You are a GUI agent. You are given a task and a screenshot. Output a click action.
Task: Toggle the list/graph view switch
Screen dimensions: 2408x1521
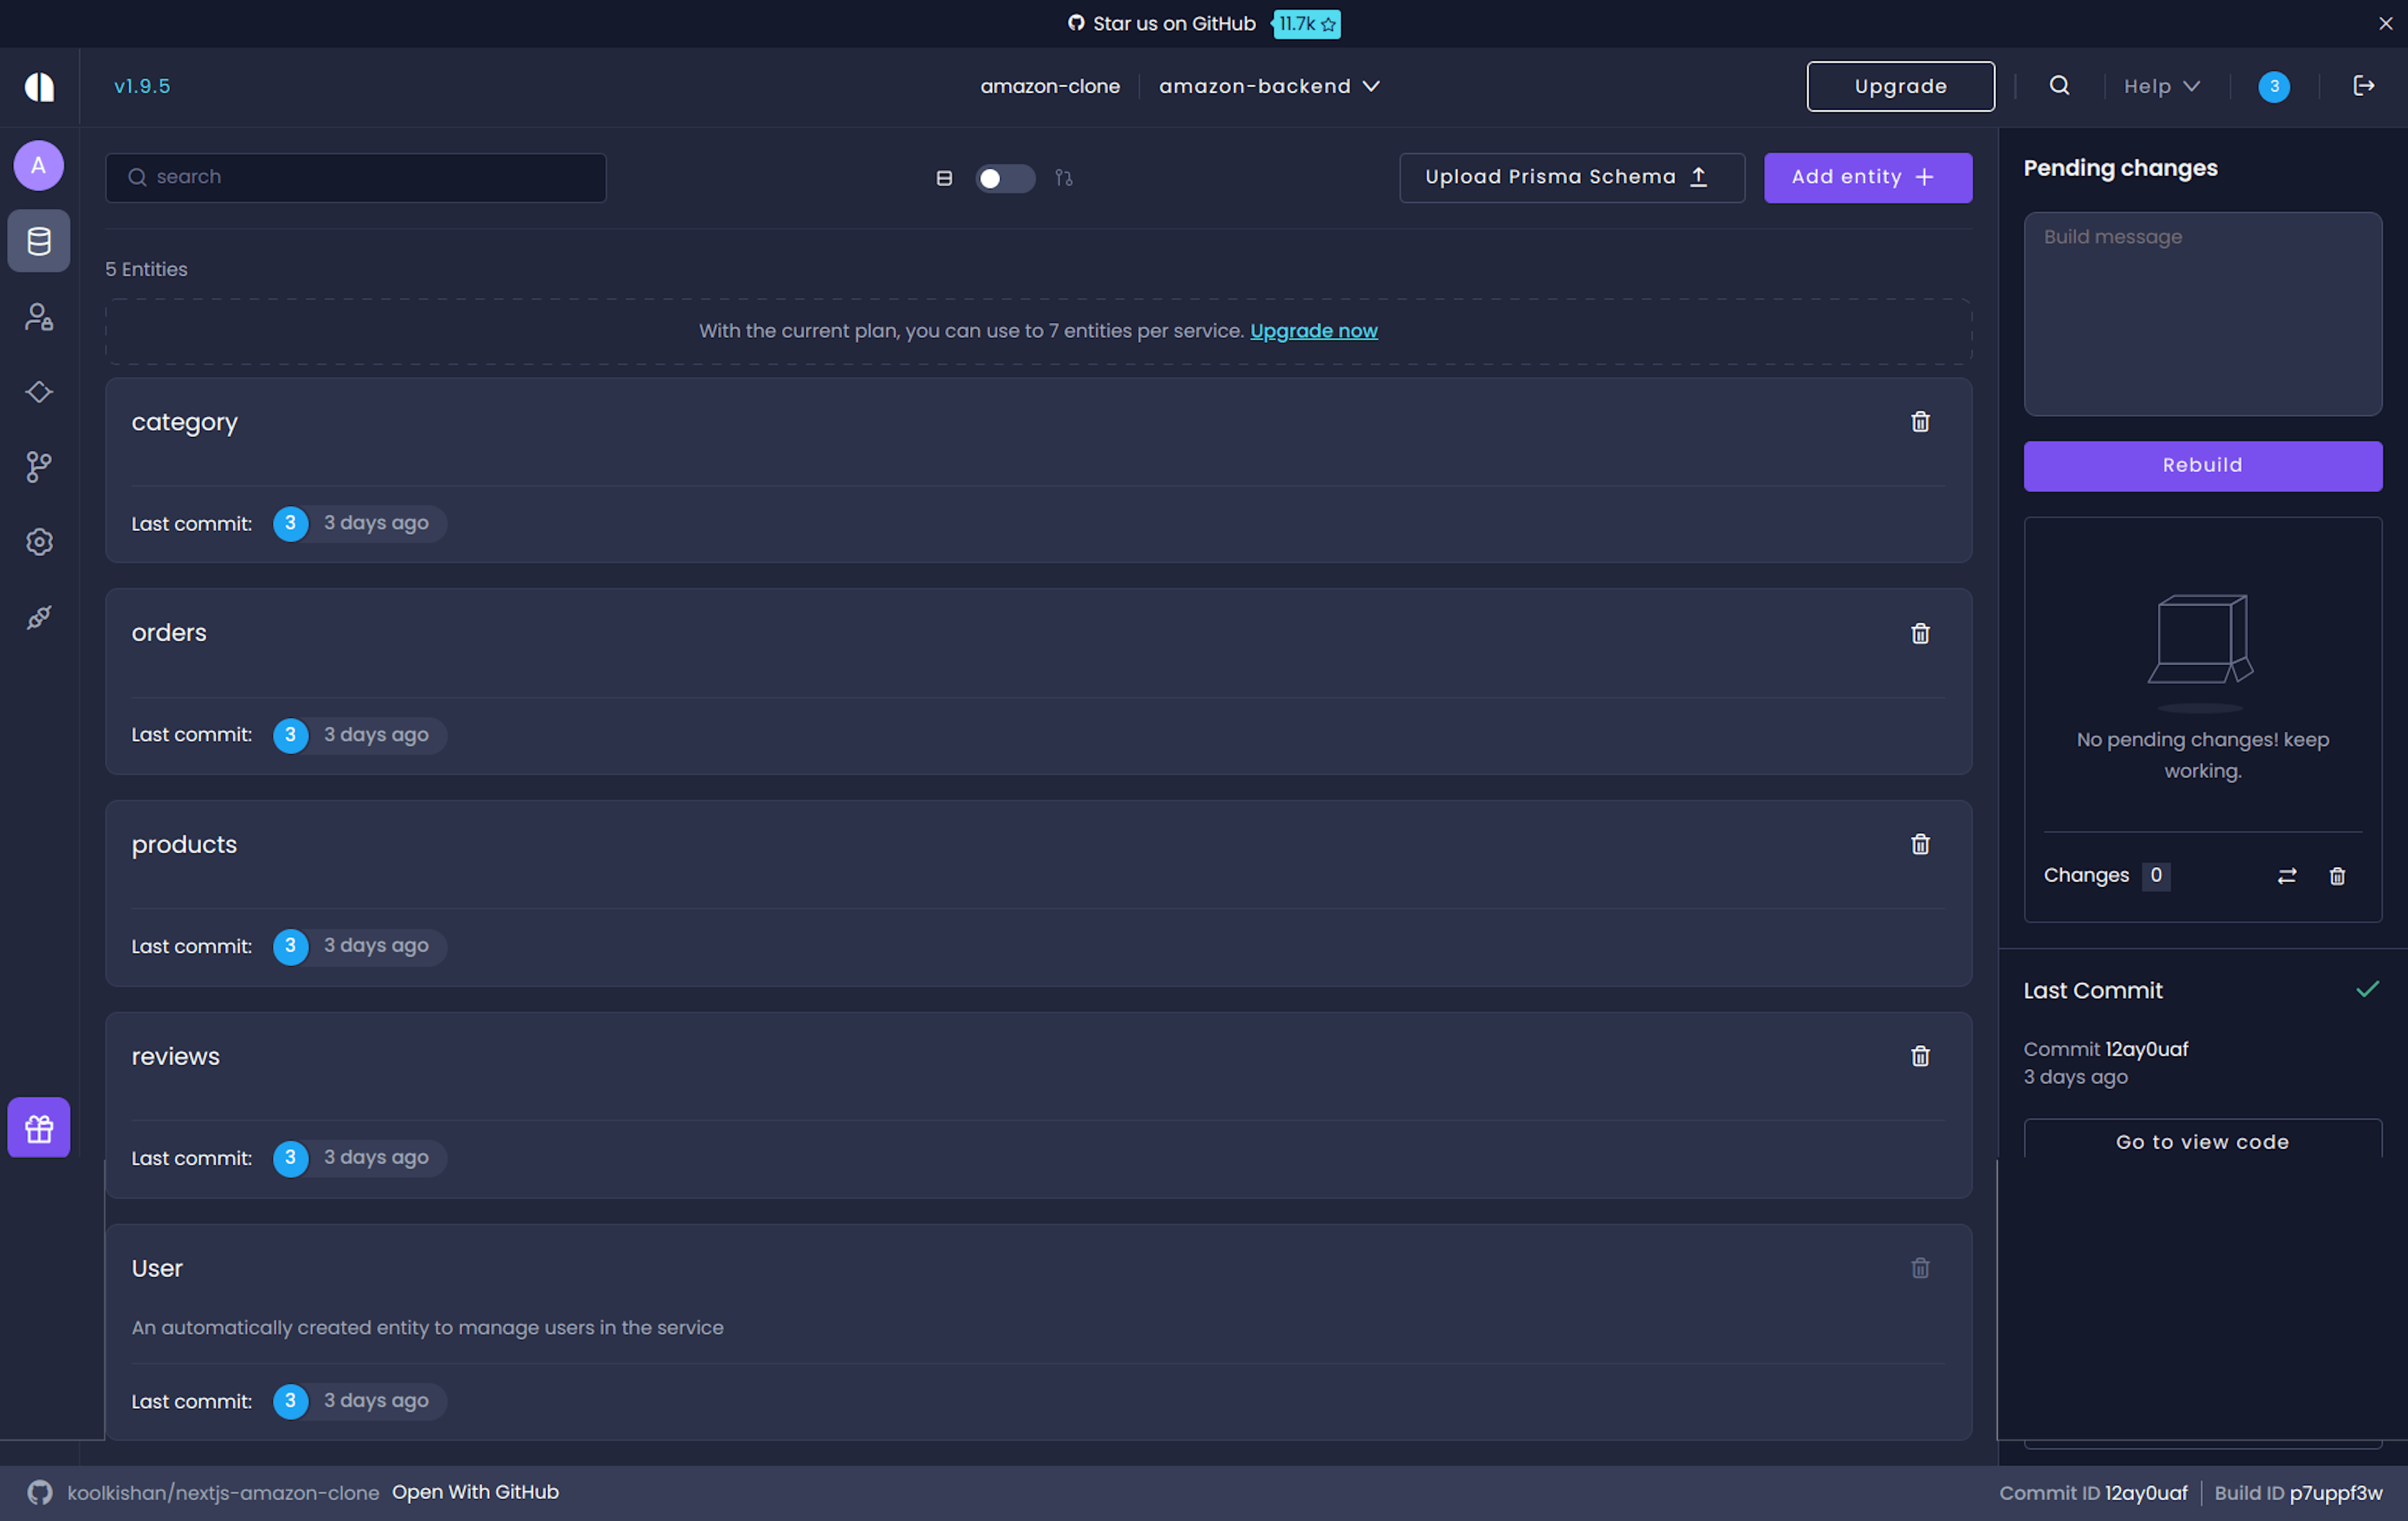(x=1004, y=178)
